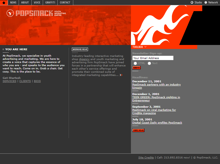This screenshot has width=220, height=164.
Task: Open the GRAFFITI menu item
Action: coord(50,3)
